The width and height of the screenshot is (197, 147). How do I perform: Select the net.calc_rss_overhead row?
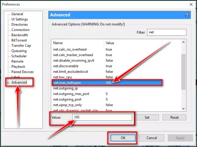(x=107, y=49)
